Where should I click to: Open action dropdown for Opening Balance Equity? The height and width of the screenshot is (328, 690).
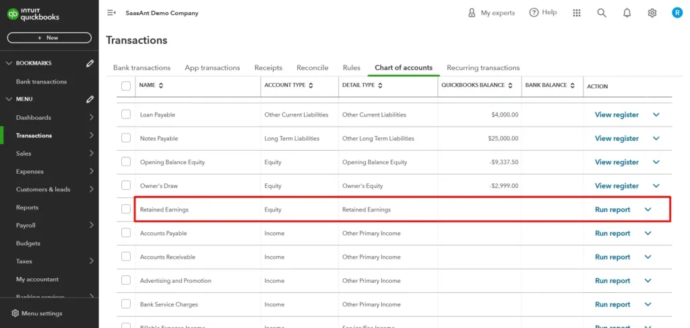click(x=656, y=162)
